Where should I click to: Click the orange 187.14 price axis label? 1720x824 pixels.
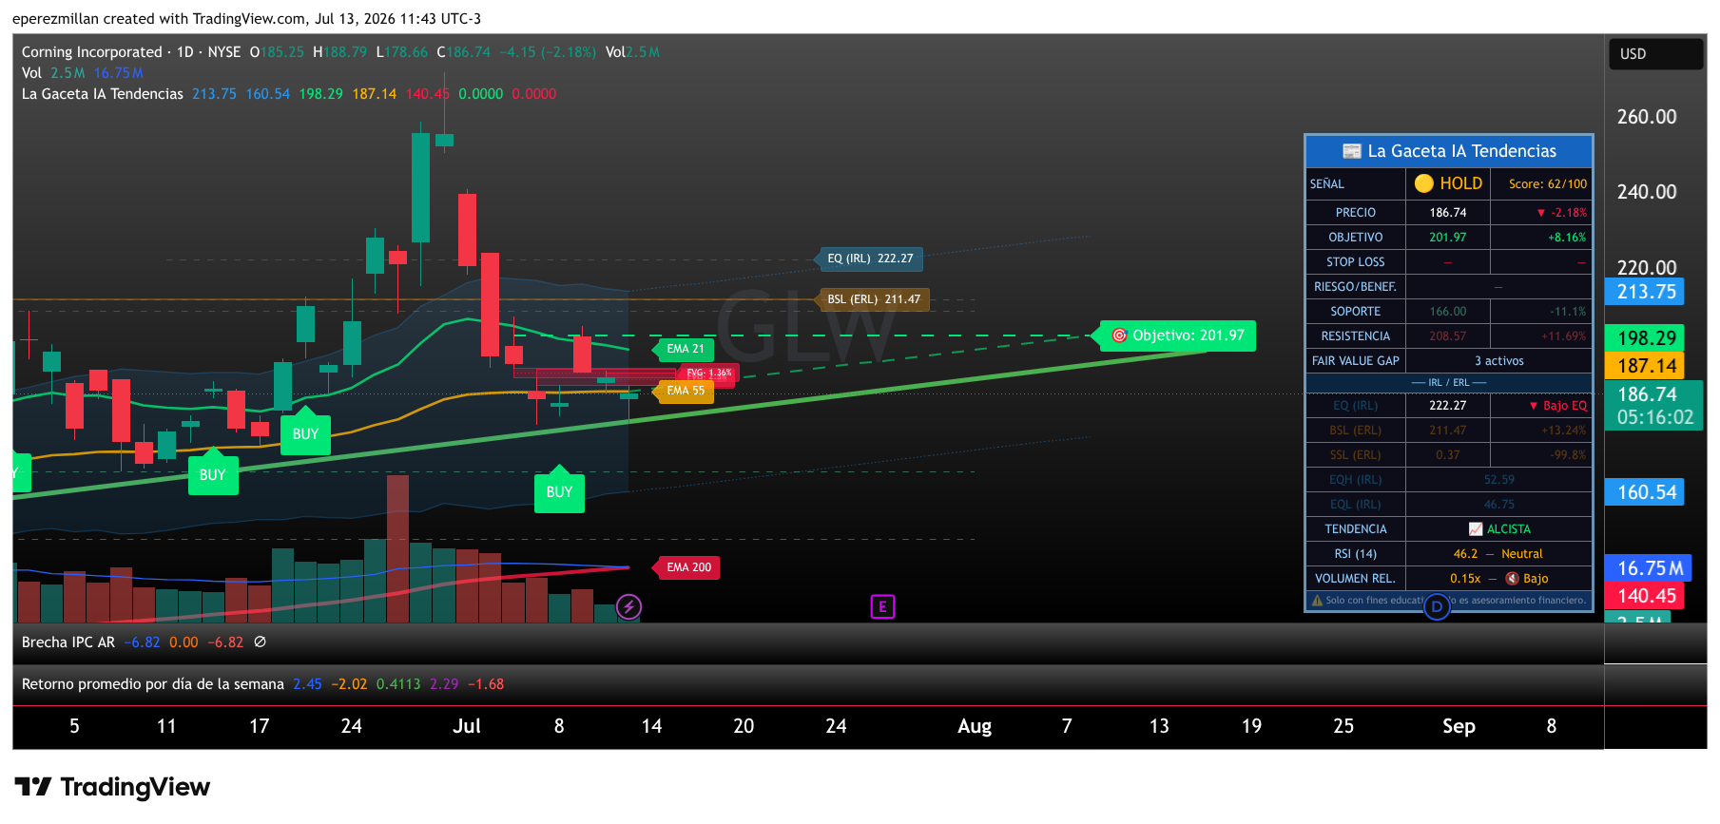point(1645,366)
